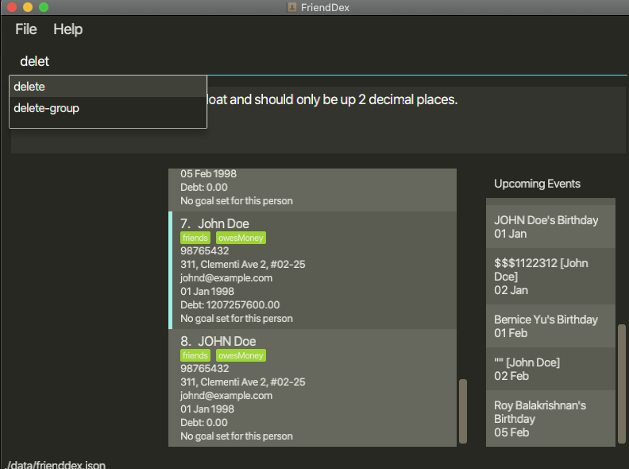Image resolution: width=629 pixels, height=469 pixels.
Task: Click the 'Upcoming Events' heading
Action: tap(537, 184)
